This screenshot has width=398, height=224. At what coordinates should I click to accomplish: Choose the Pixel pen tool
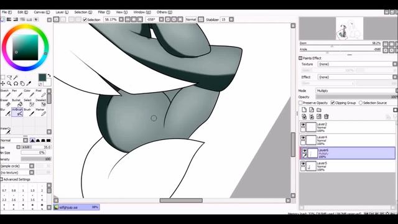point(40,93)
